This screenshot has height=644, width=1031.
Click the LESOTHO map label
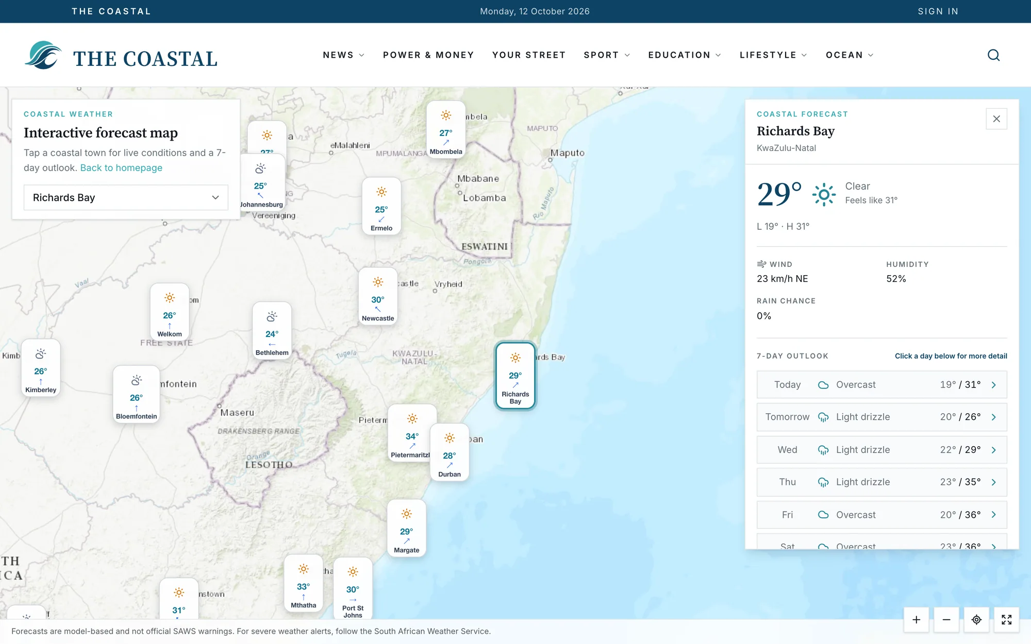(269, 465)
